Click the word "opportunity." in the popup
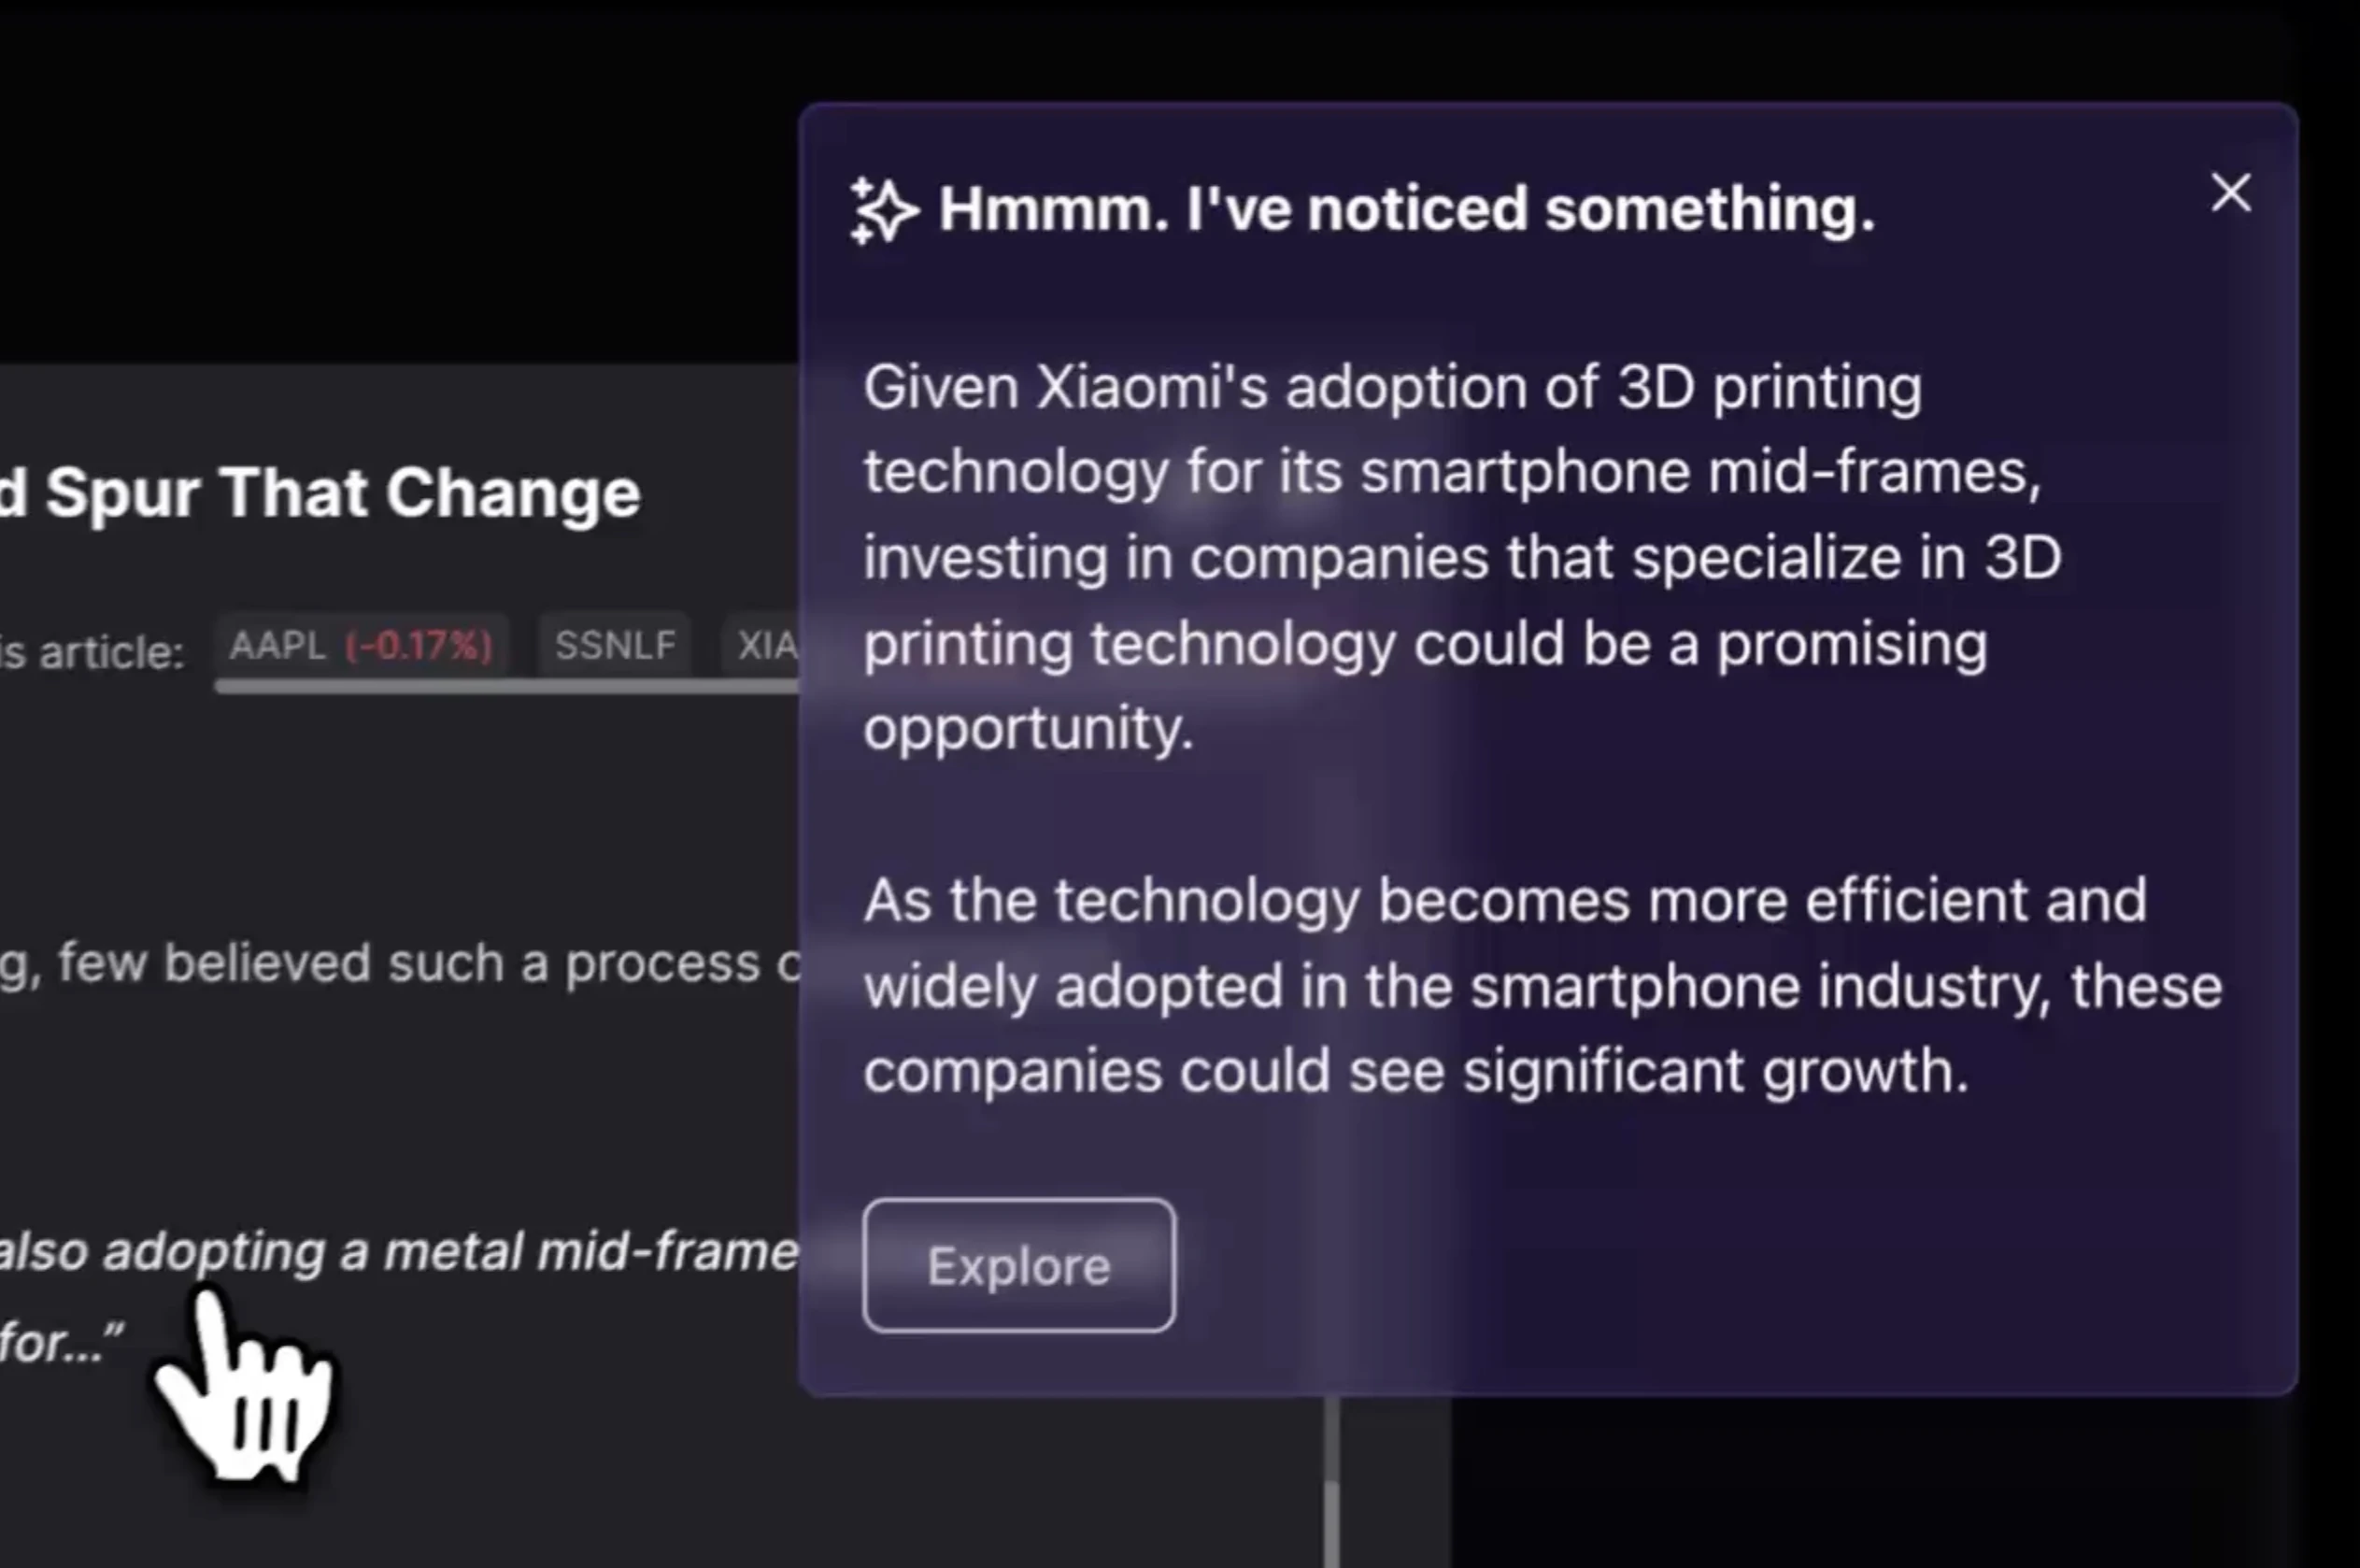Image resolution: width=2360 pixels, height=1568 pixels. 1028,727
